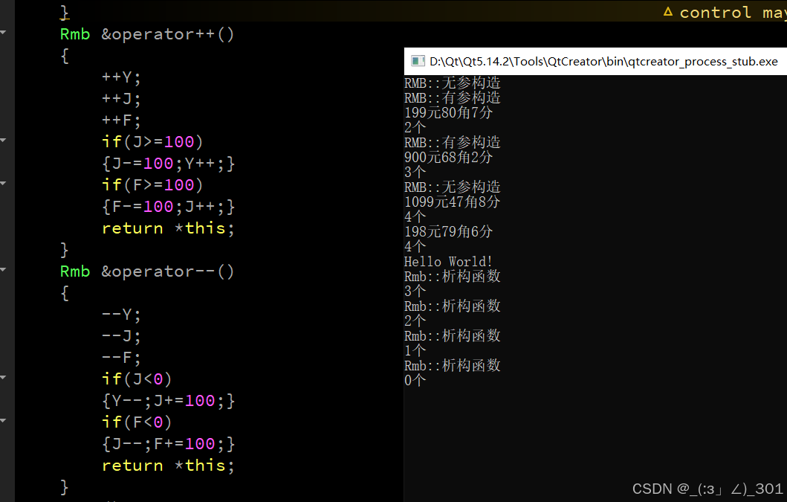Click console output '0个'
787x502 pixels.
click(415, 380)
